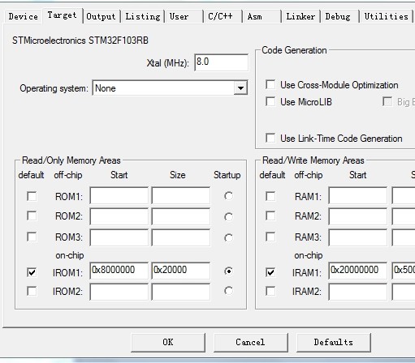Open the Linker tab
Screen dimensions: 415x363
(300, 16)
